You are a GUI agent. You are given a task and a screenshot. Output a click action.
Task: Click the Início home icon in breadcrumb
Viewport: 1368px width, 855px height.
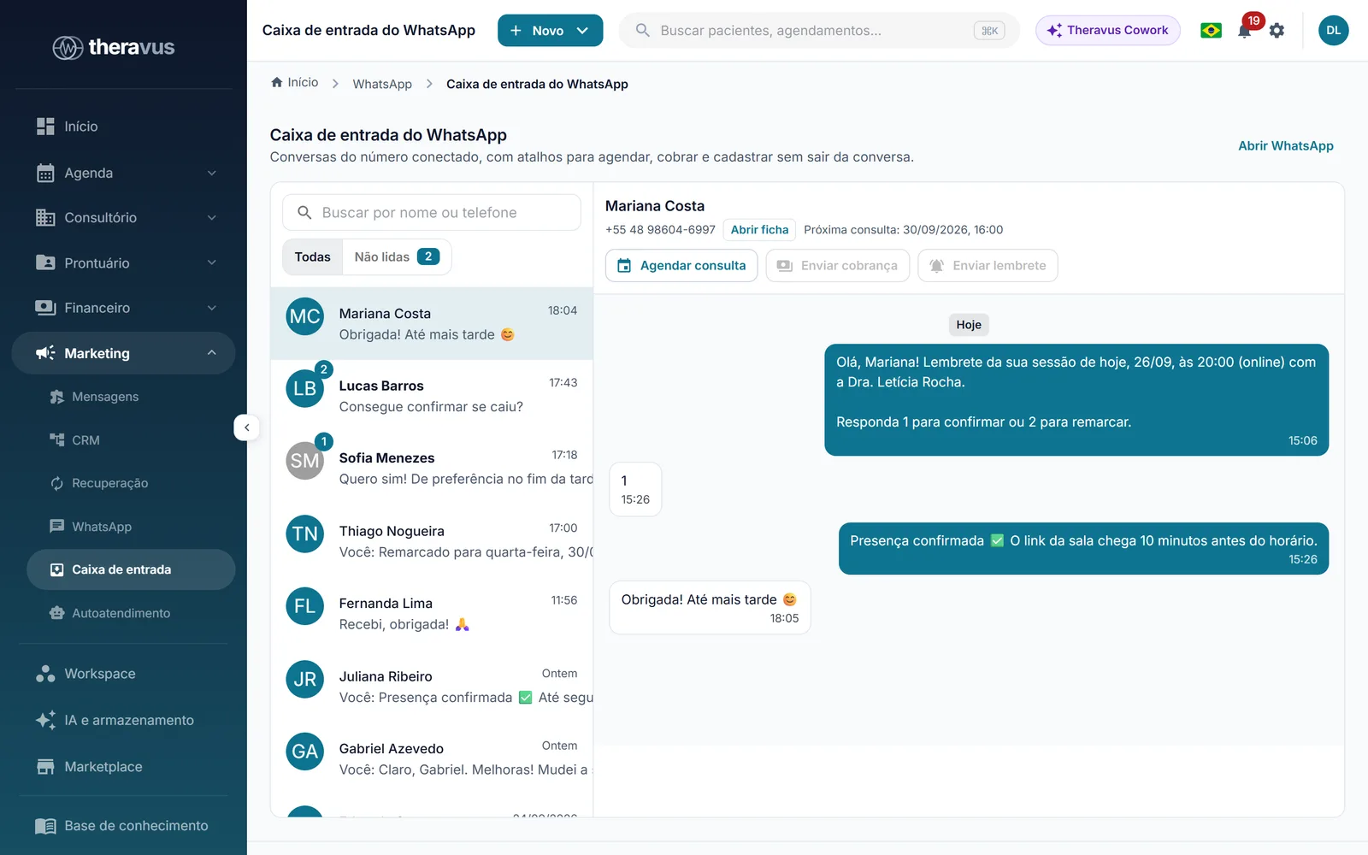(x=277, y=83)
